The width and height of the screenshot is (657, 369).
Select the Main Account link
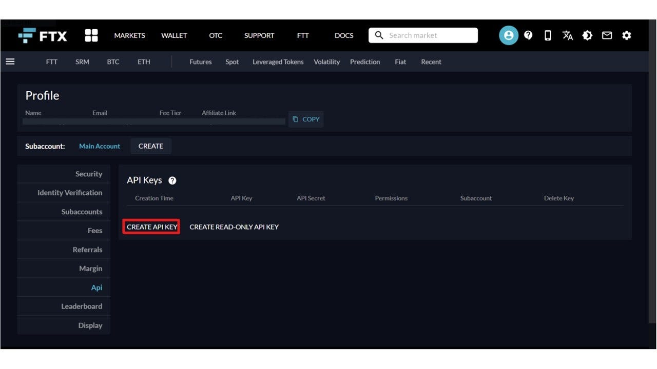100,146
